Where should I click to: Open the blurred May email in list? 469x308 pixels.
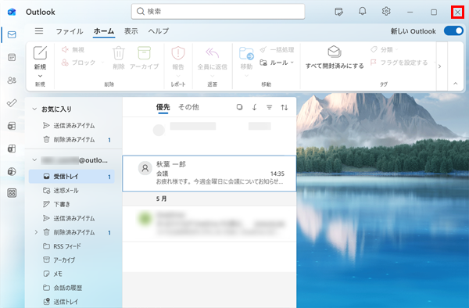point(209,224)
